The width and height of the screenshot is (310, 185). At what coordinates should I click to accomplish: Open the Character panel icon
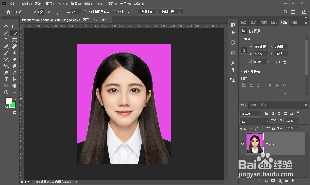pyautogui.click(x=233, y=63)
